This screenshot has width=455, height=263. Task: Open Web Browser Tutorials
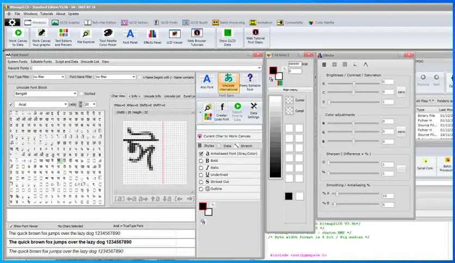pyautogui.click(x=196, y=37)
